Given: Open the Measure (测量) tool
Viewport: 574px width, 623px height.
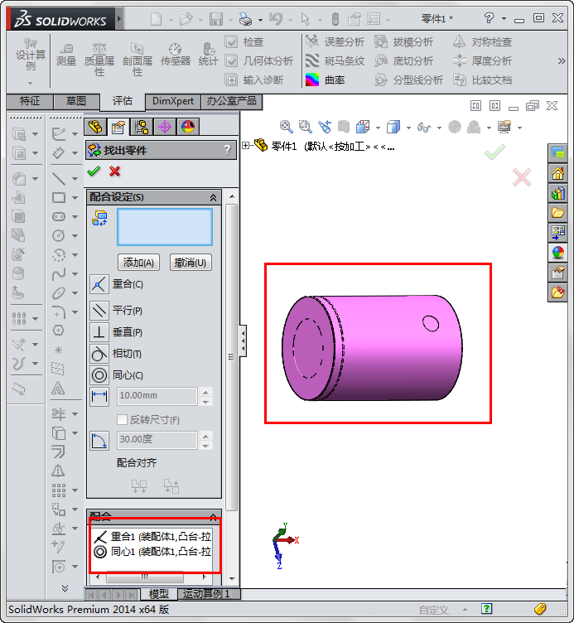Looking at the screenshot, I should [66, 56].
